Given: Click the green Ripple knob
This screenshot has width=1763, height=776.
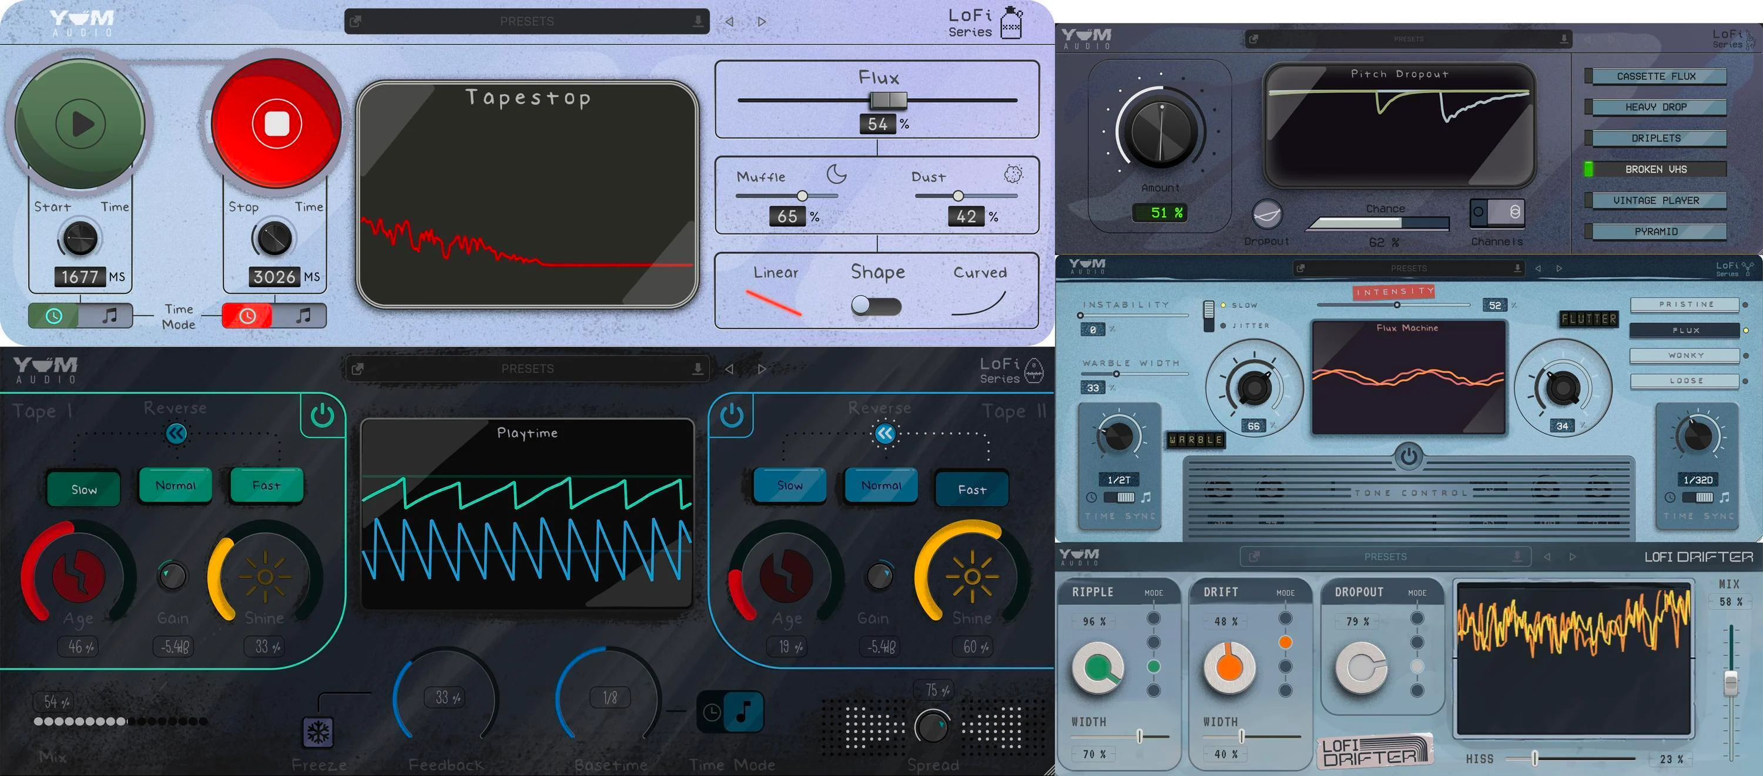Looking at the screenshot, I should 1098,667.
